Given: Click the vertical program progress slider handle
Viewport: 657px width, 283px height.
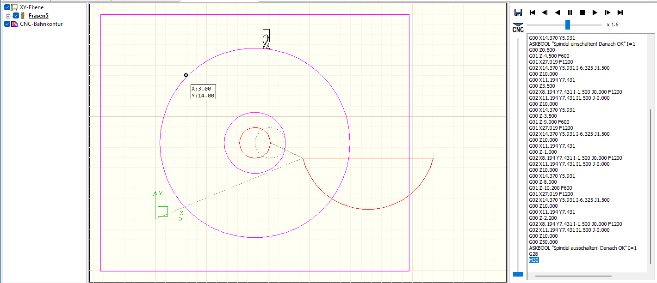Looking at the screenshot, I should (x=518, y=274).
